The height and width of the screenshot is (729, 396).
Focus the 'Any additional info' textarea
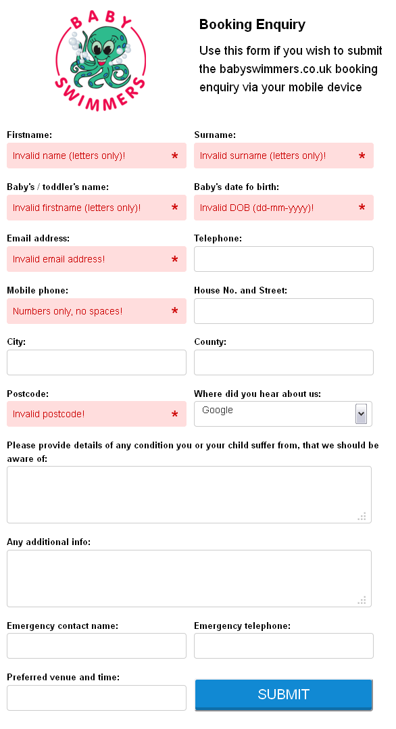click(x=189, y=578)
